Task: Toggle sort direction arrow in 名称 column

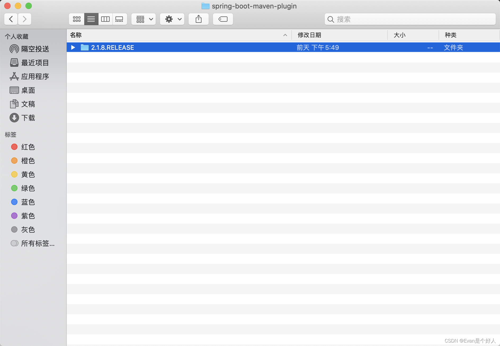Action: pyautogui.click(x=285, y=35)
